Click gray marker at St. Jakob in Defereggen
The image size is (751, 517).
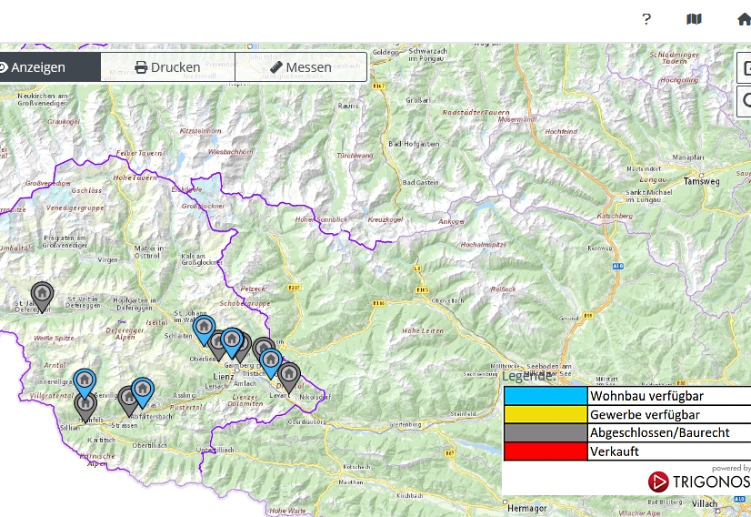[x=42, y=294]
